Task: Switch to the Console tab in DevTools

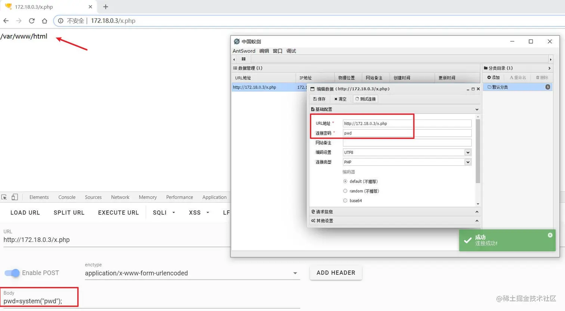Action: pyautogui.click(x=67, y=197)
